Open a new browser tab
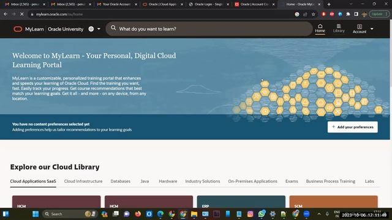392x220 pixels. pyautogui.click(x=329, y=4)
